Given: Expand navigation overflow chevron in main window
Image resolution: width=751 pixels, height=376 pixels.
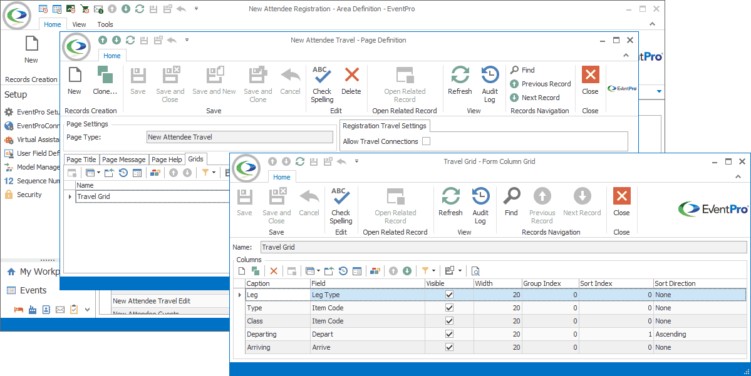Looking at the screenshot, I should 87,310.
